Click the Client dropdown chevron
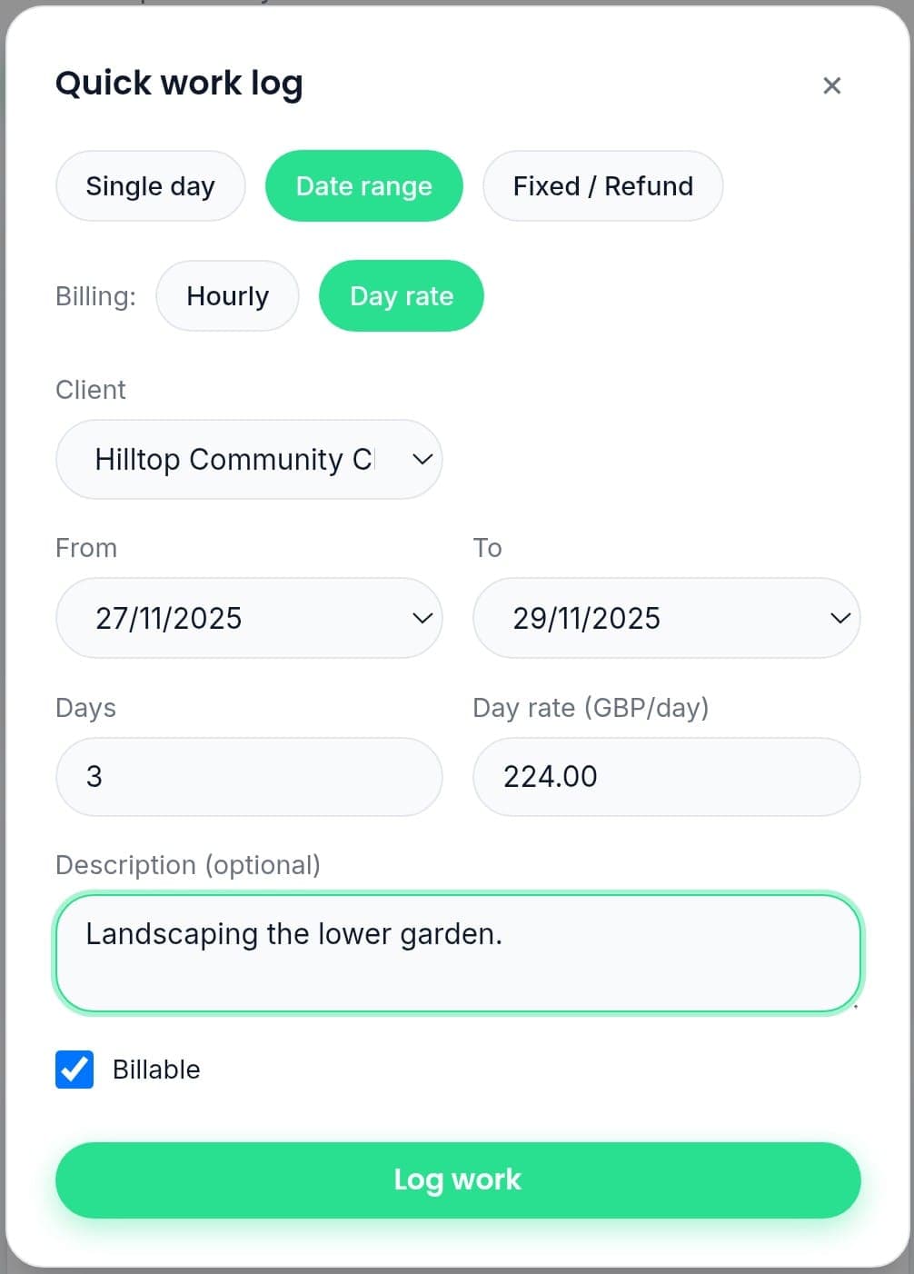The height and width of the screenshot is (1274, 914). 421,459
